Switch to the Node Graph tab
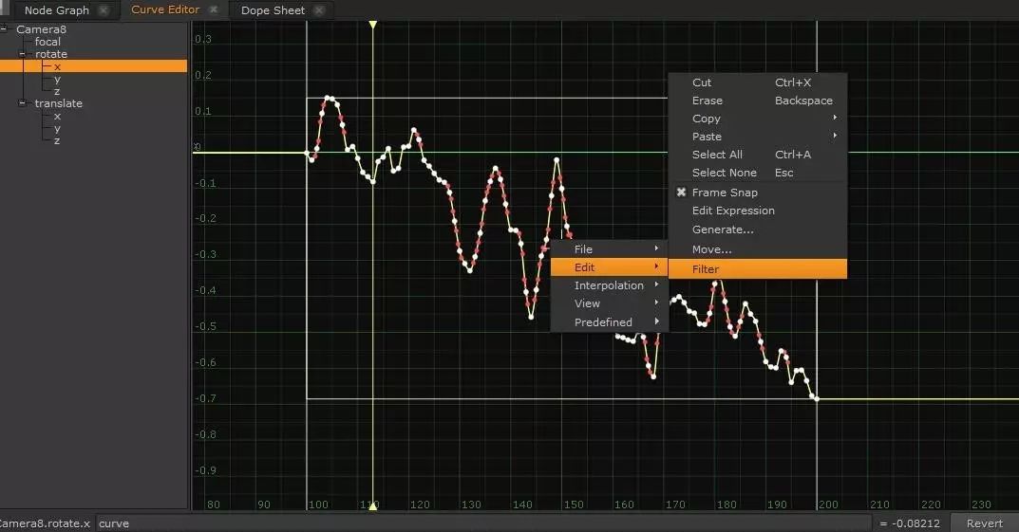The image size is (1019, 532). click(57, 10)
